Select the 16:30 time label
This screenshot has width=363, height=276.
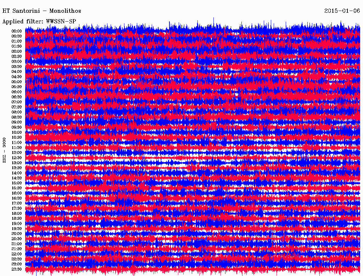[x=17, y=198]
